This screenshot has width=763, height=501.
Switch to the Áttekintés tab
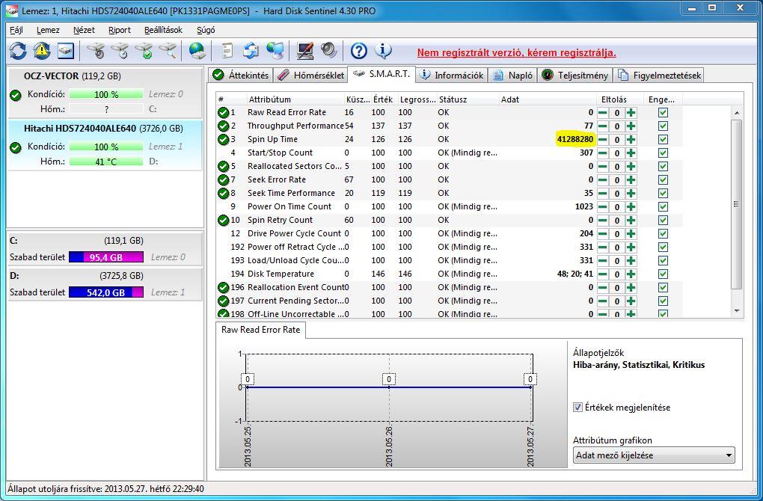pyautogui.click(x=241, y=75)
